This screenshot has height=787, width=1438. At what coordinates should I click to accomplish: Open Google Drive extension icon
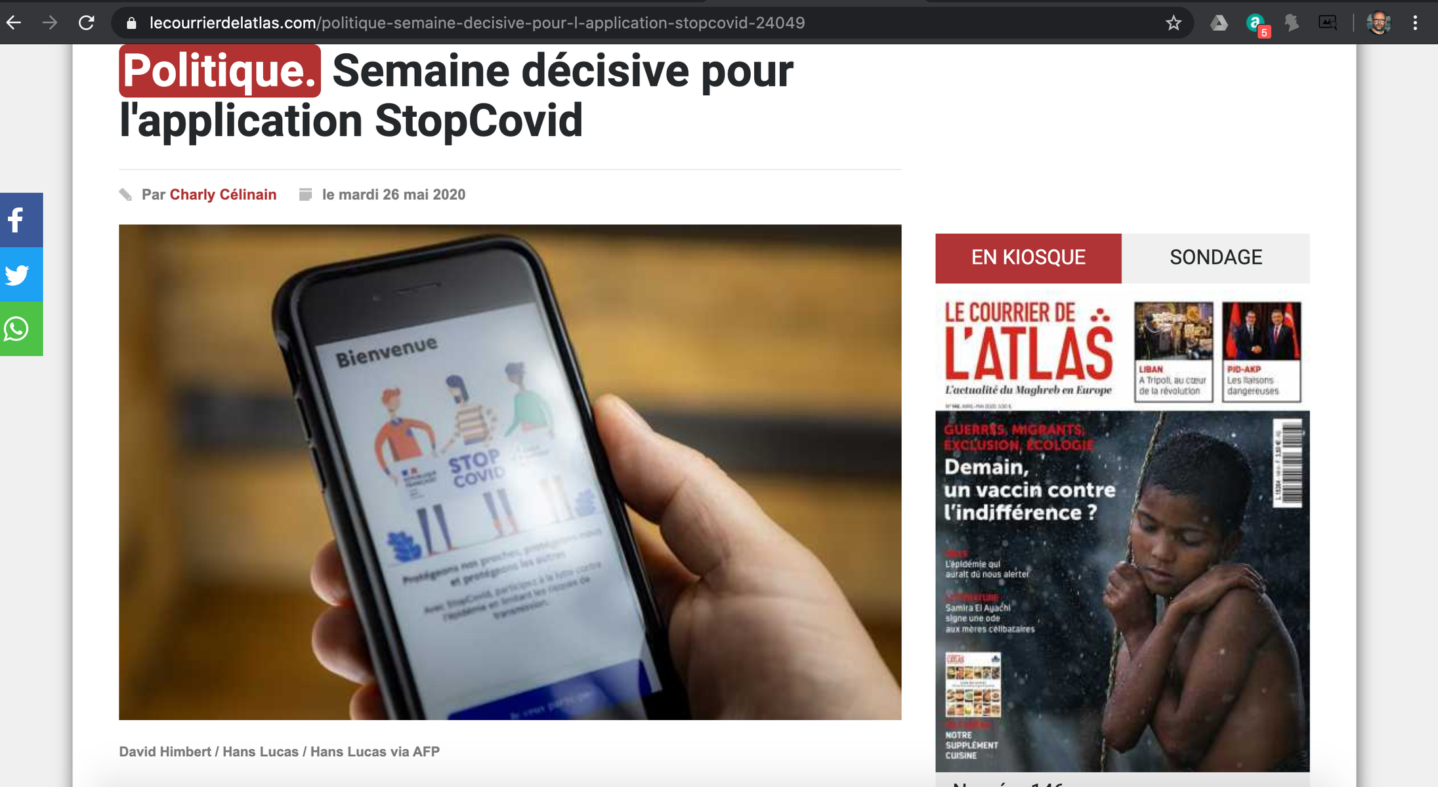[x=1219, y=23]
